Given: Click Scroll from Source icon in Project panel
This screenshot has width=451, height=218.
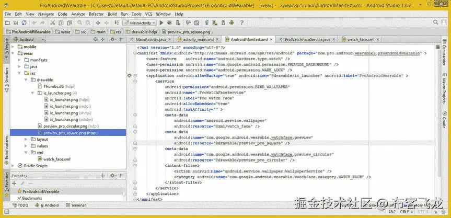Looking at the screenshot, I should [x=96, y=39].
